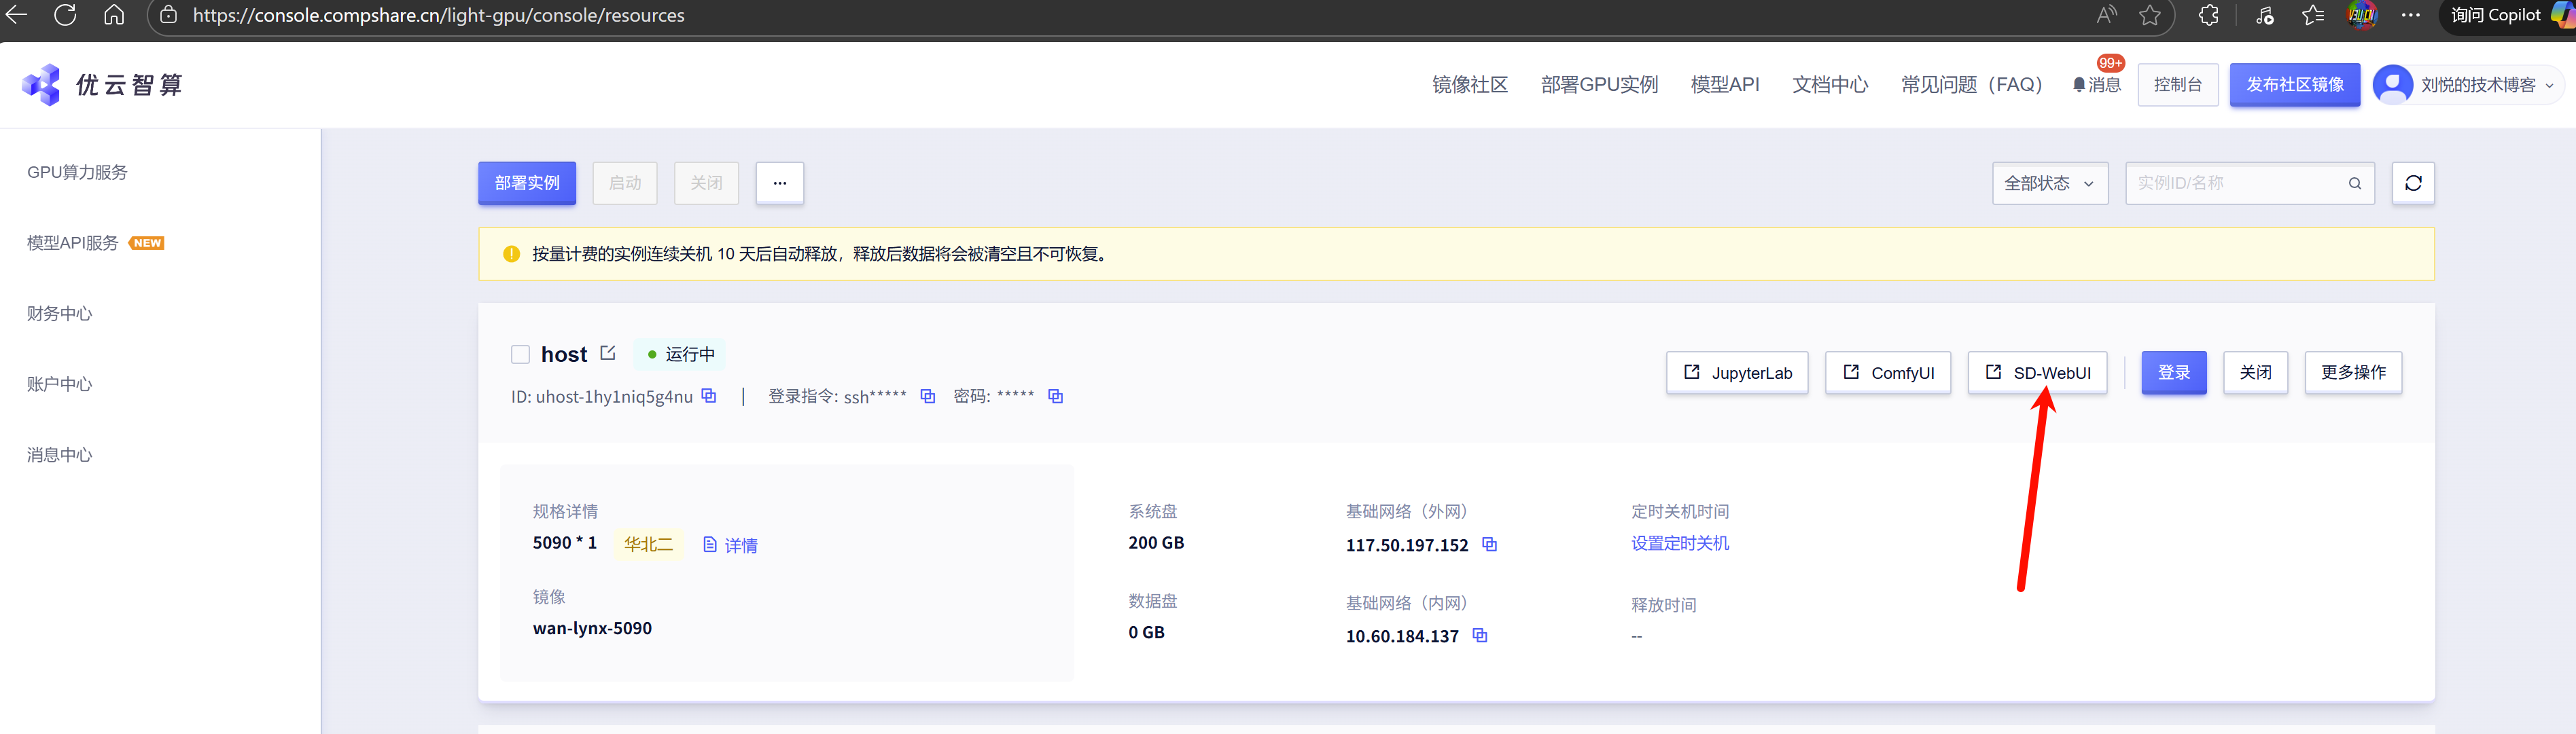The image size is (2576, 734).
Task: Copy the instance password
Action: pyautogui.click(x=1055, y=395)
